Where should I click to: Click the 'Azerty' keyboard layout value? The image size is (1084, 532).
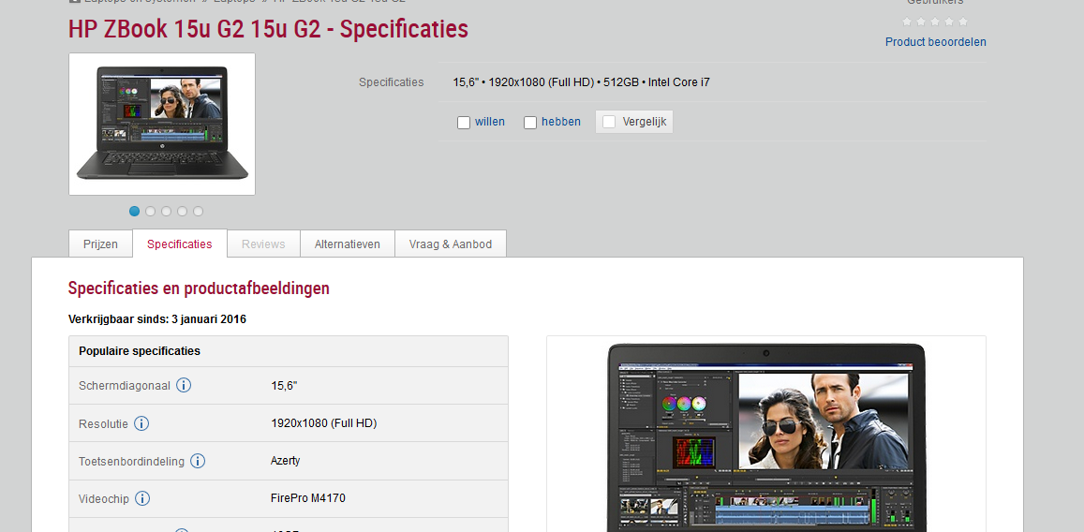click(x=286, y=461)
